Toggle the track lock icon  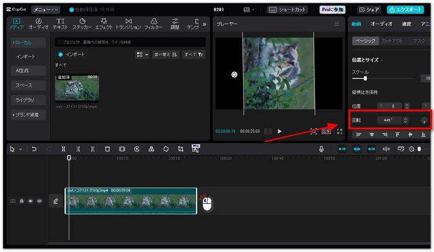(x=22, y=201)
